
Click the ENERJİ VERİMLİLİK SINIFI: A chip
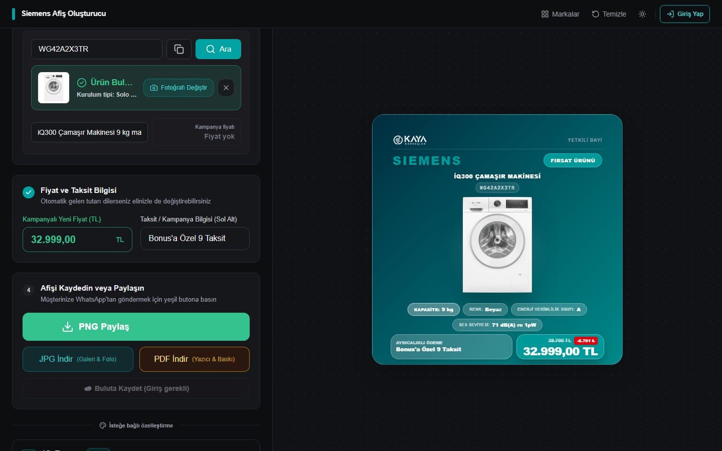pos(549,310)
